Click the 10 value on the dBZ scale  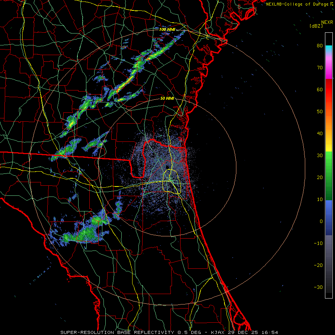[x=320, y=200]
